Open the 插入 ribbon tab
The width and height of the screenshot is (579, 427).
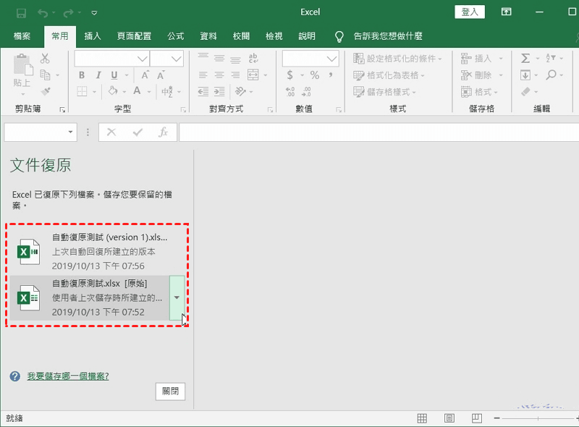point(93,35)
